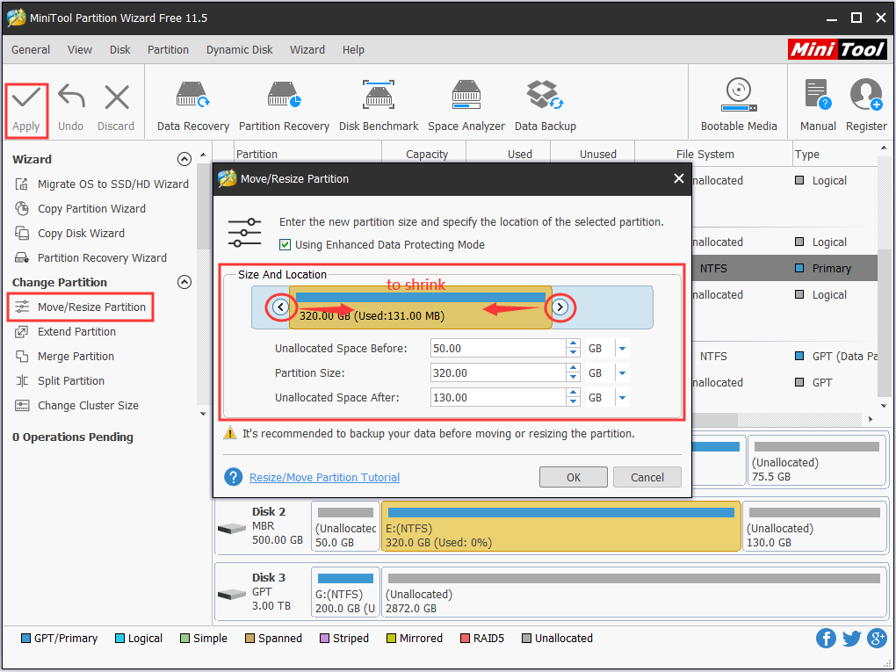Open Data Backup tool
The height and width of the screenshot is (672, 896).
click(546, 106)
